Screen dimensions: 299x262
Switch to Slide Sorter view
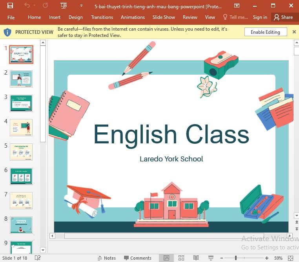click(x=181, y=258)
